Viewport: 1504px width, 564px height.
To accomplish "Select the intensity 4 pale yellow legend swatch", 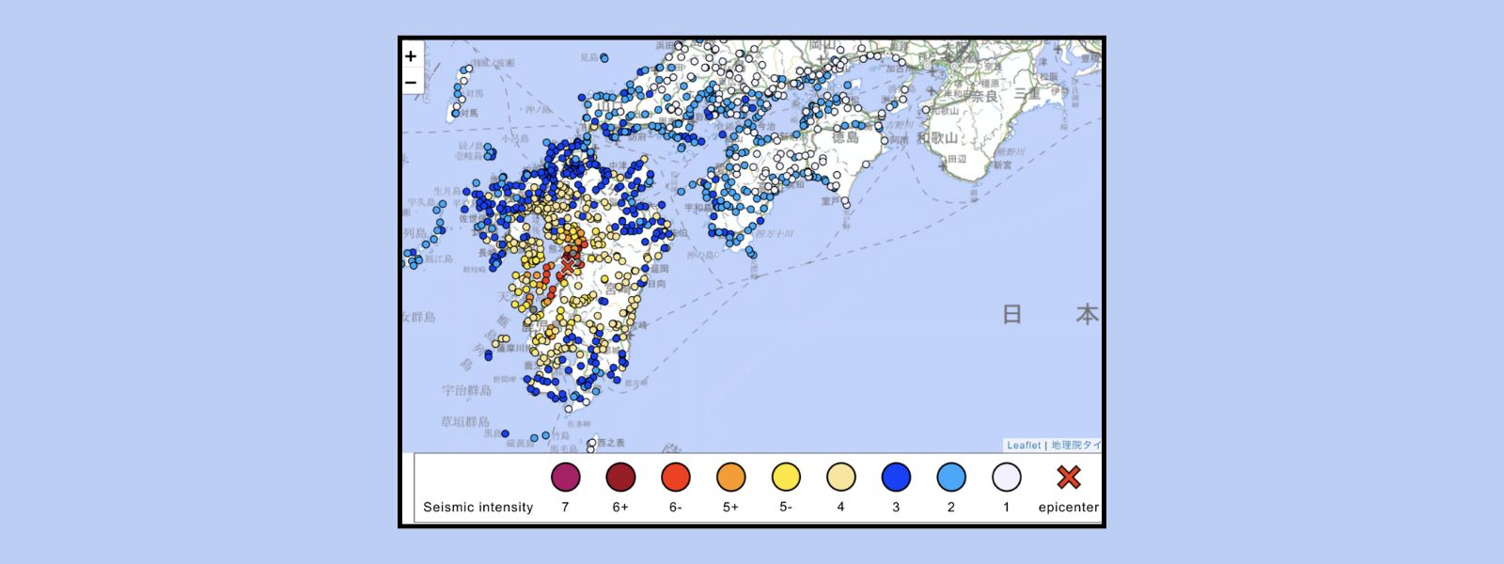I will pos(841,478).
